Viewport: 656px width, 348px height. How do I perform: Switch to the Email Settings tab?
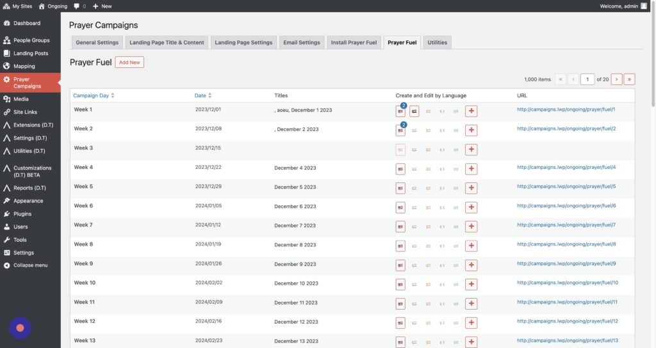pos(301,43)
